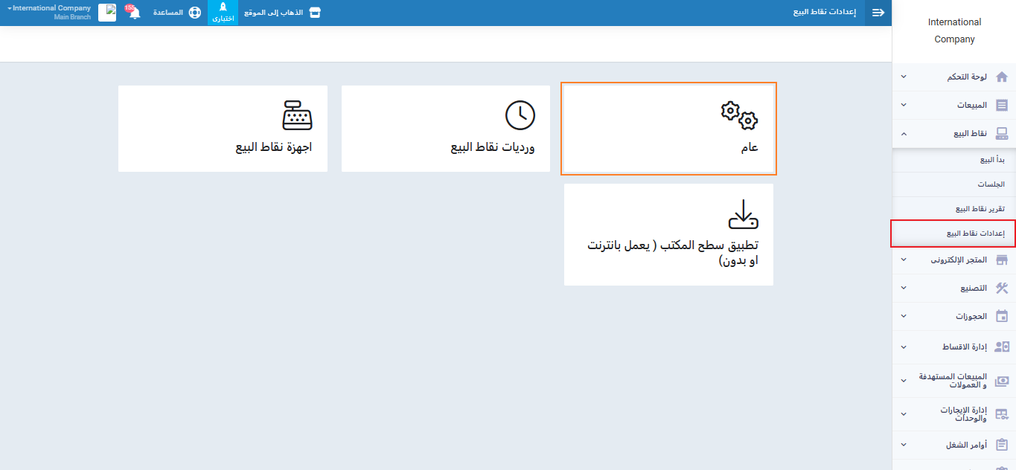Click the الذهاب إلى الموقع link
This screenshot has height=470, width=1016.
[x=282, y=13]
